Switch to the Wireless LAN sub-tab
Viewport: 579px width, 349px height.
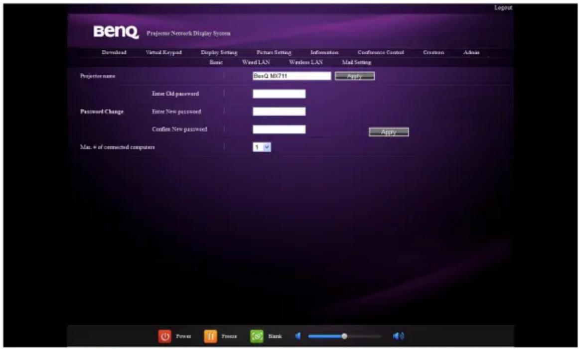point(306,62)
